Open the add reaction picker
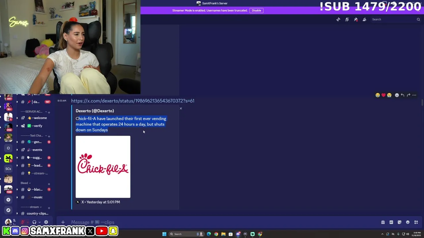Image resolution: width=424 pixels, height=238 pixels. pyautogui.click(x=397, y=95)
